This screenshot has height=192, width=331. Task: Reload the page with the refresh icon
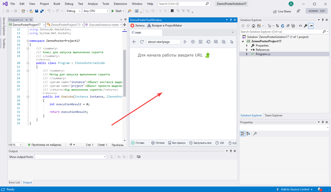(x=142, y=42)
